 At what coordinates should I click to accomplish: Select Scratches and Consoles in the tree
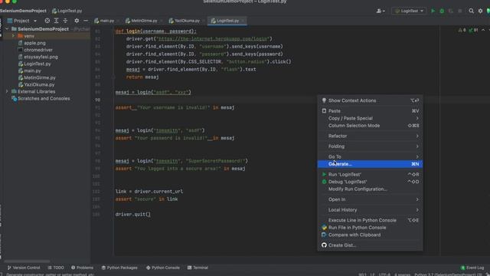point(44,98)
